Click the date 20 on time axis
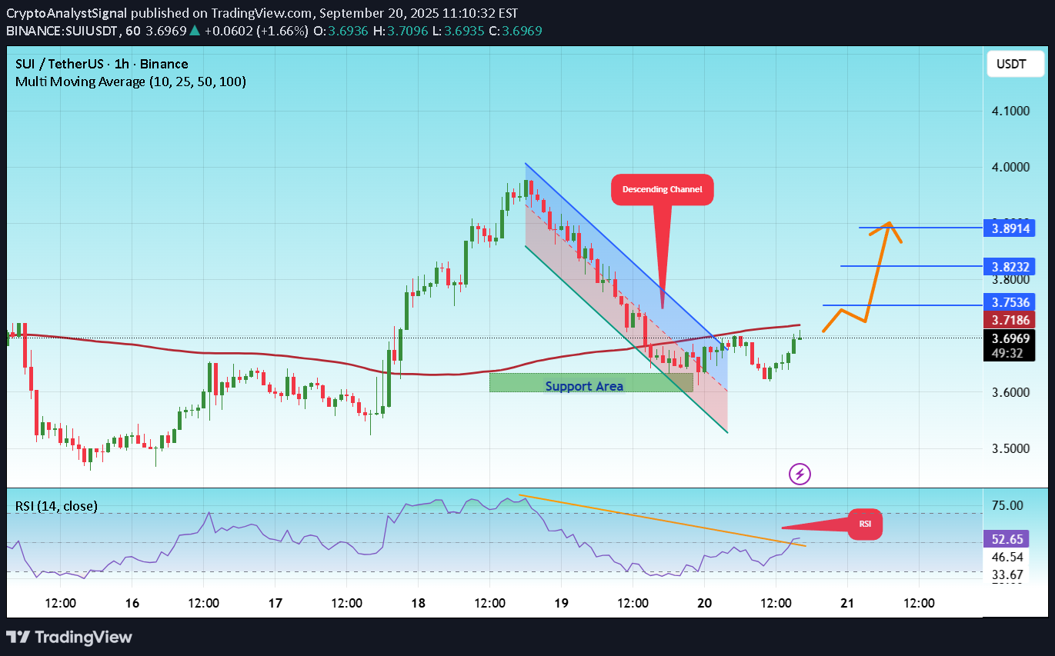This screenshot has width=1055, height=656. click(x=704, y=603)
